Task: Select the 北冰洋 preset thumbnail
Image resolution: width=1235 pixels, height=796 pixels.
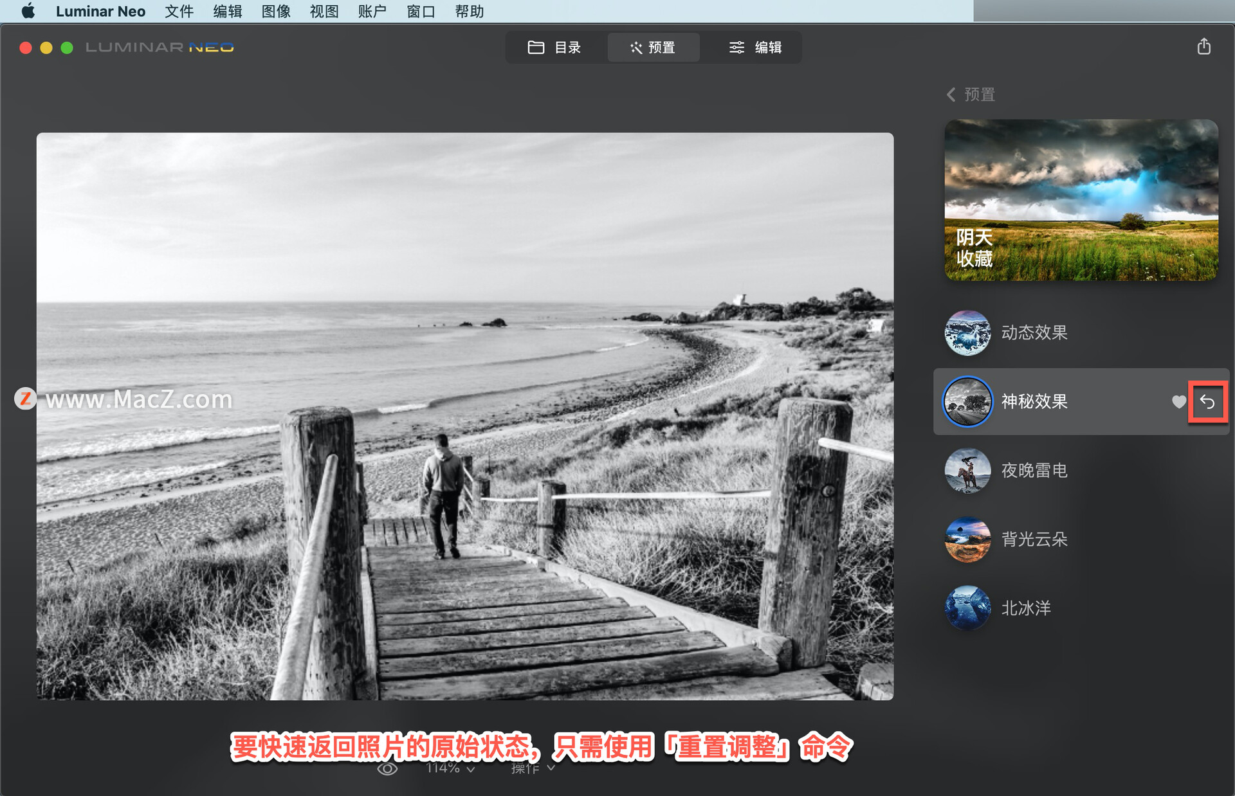Action: [967, 608]
